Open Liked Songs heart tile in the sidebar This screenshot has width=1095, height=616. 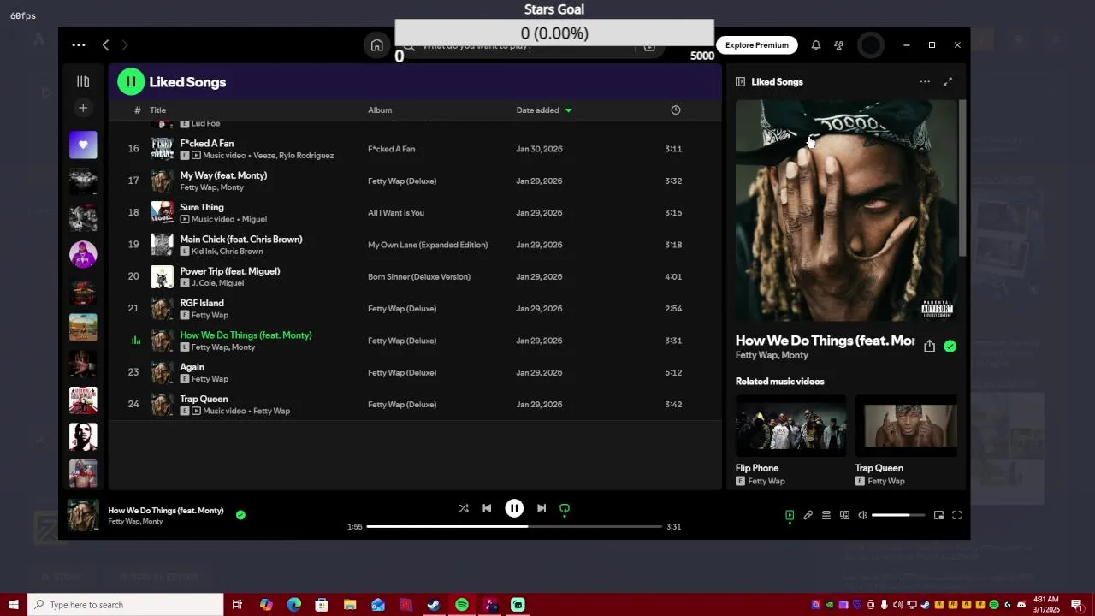tap(83, 145)
